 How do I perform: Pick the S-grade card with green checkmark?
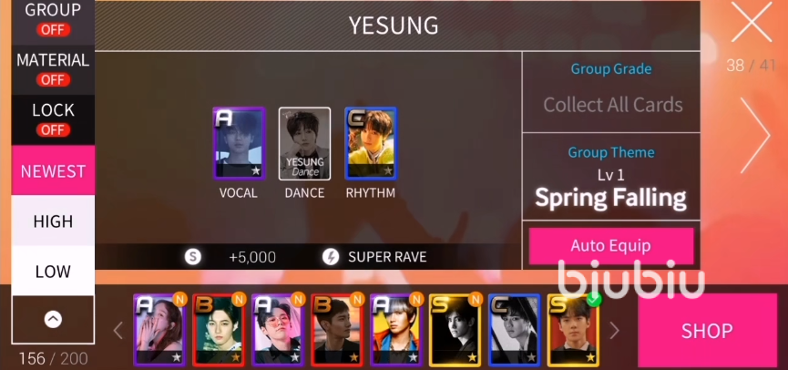pyautogui.click(x=574, y=330)
